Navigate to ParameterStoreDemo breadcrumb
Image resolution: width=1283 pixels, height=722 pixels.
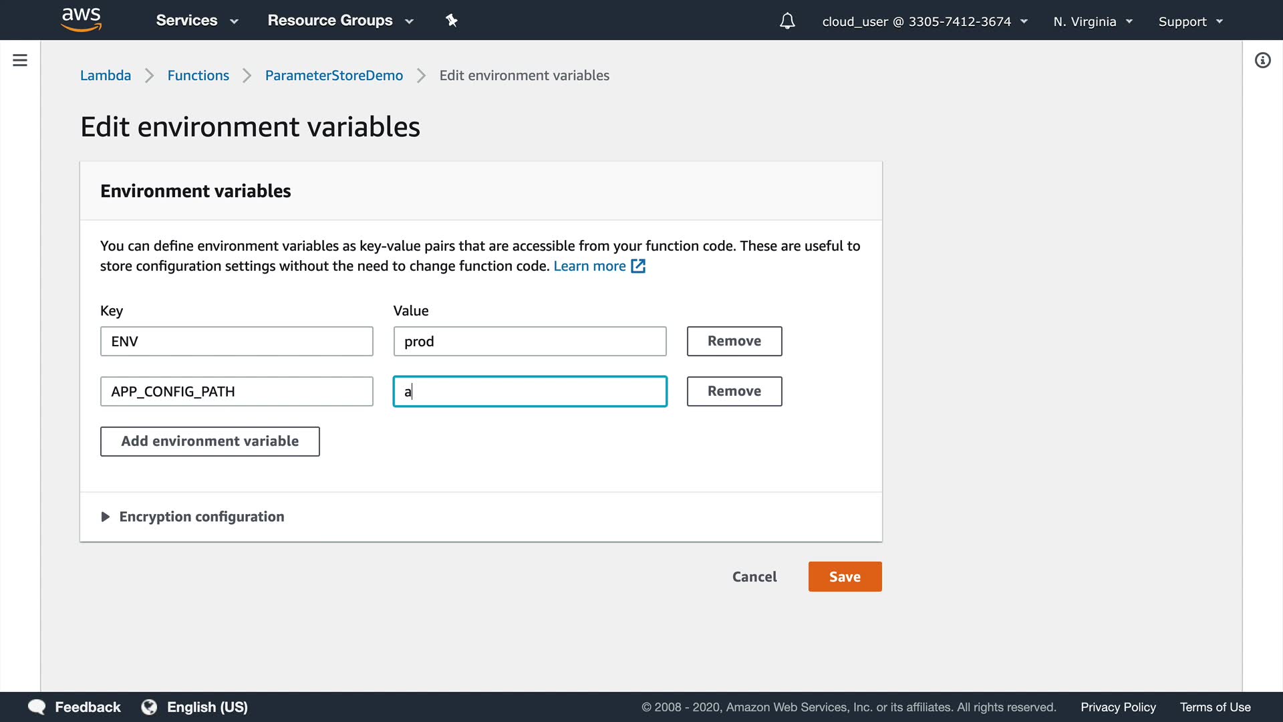pyautogui.click(x=333, y=76)
